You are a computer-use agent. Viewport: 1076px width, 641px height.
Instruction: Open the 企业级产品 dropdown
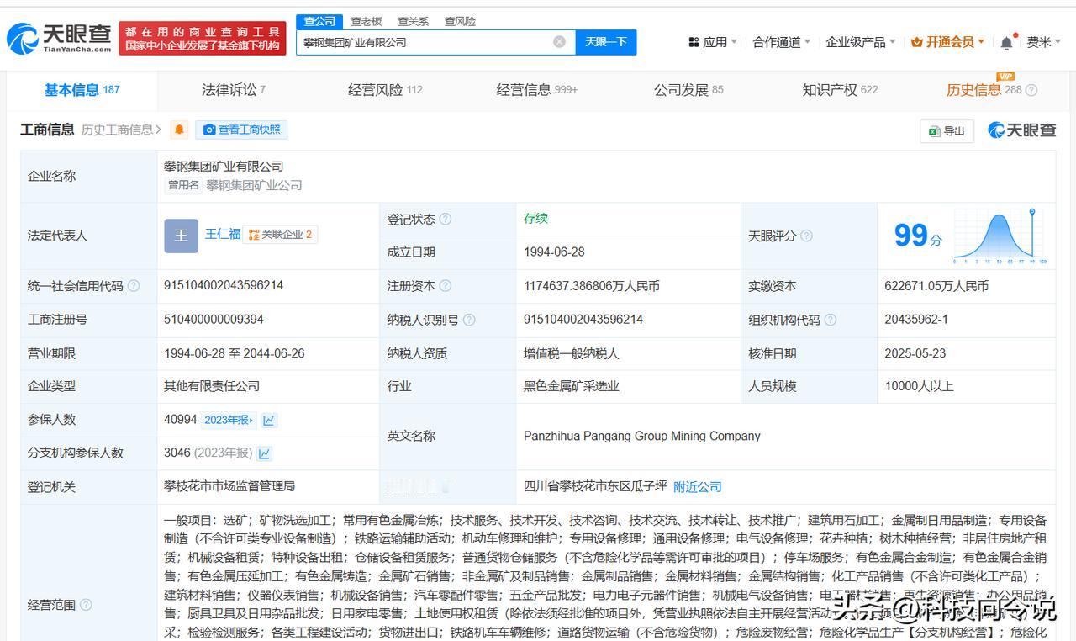pyautogui.click(x=861, y=42)
